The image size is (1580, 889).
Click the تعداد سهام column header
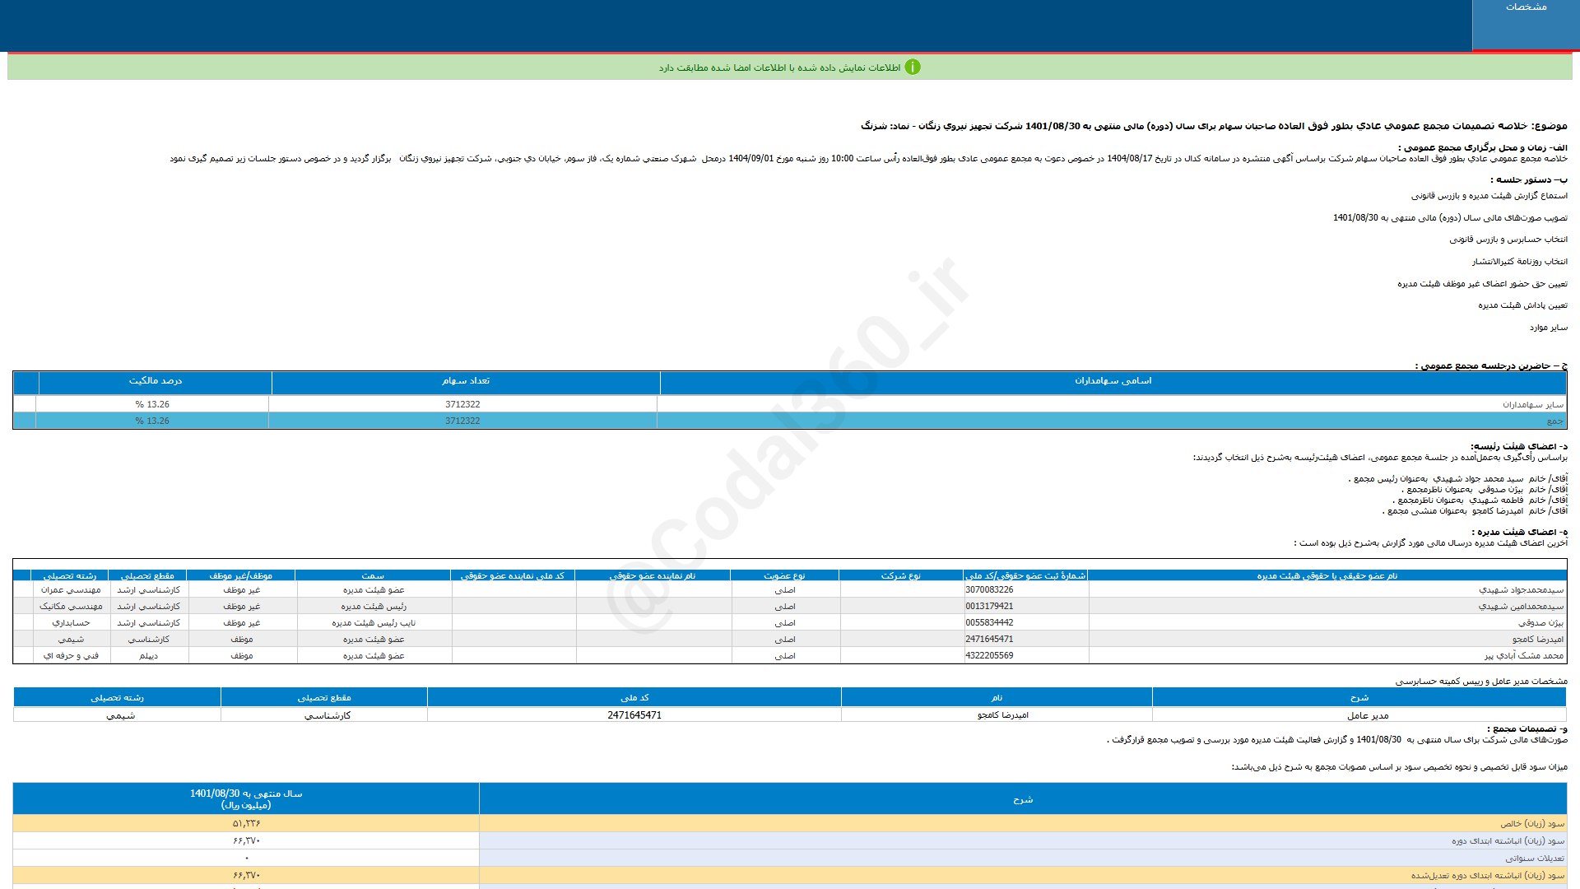click(465, 381)
